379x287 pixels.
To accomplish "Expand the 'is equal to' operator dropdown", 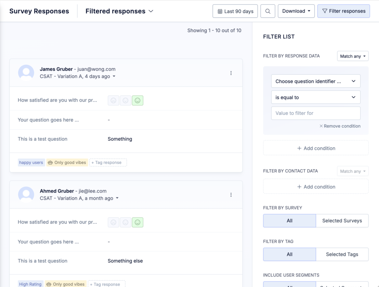I will [x=315, y=97].
